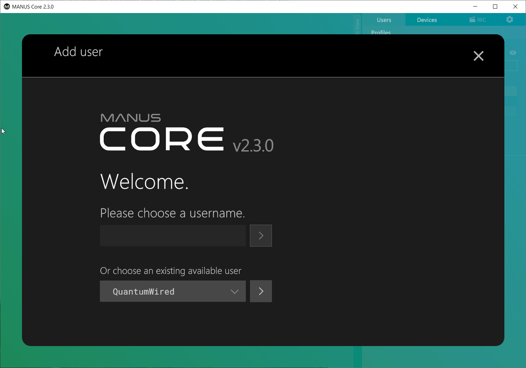Click the Add user dialog title

click(x=78, y=52)
